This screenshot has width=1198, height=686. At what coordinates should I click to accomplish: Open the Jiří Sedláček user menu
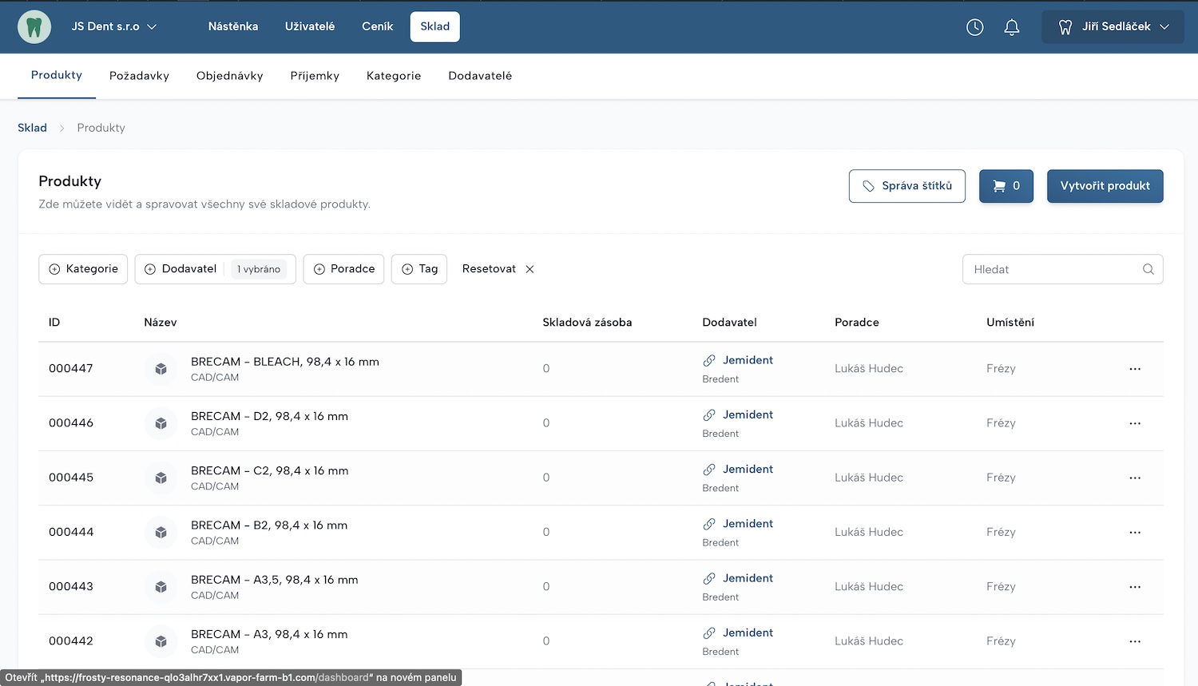pyautogui.click(x=1113, y=26)
